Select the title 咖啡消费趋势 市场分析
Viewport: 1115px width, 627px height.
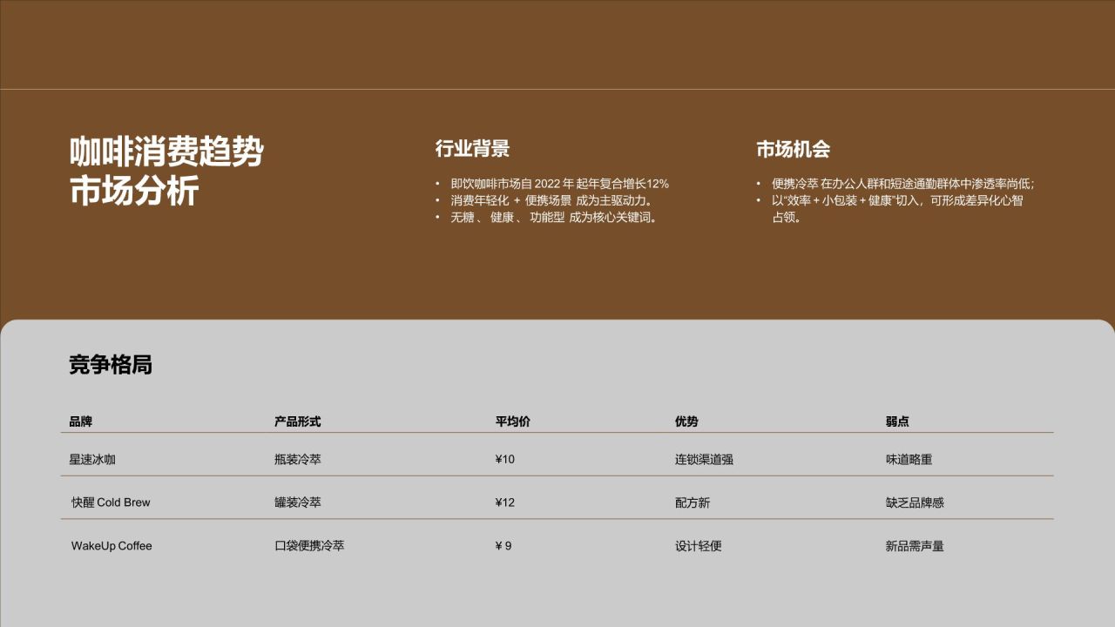pos(166,171)
